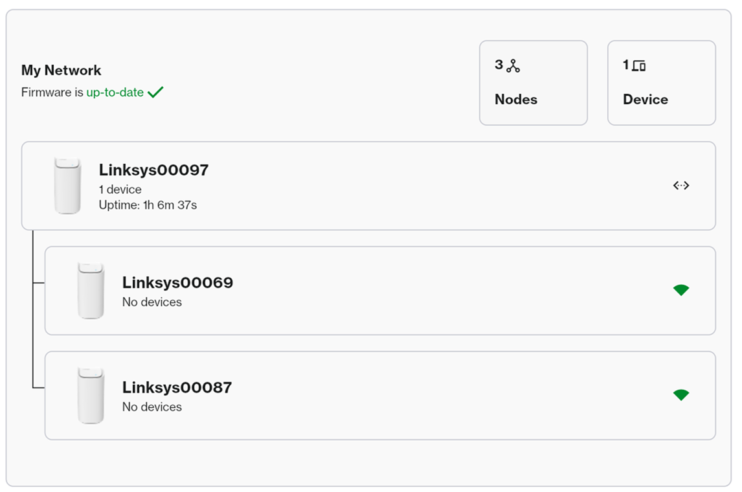Select the Device summary card
742x492 pixels.
coord(661,83)
